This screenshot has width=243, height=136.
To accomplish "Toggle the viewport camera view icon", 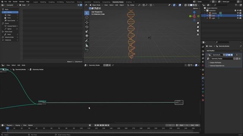I will tap(198, 31).
